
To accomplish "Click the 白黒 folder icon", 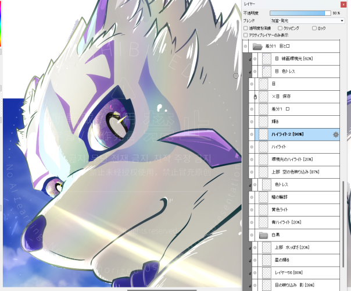I will pyautogui.click(x=263, y=235).
